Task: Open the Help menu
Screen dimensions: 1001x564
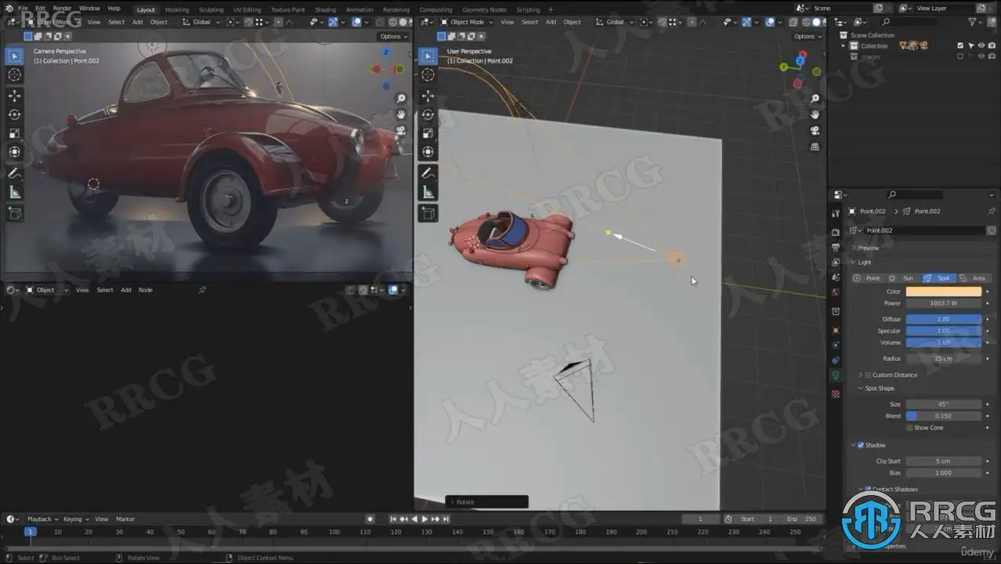Action: 114,9
